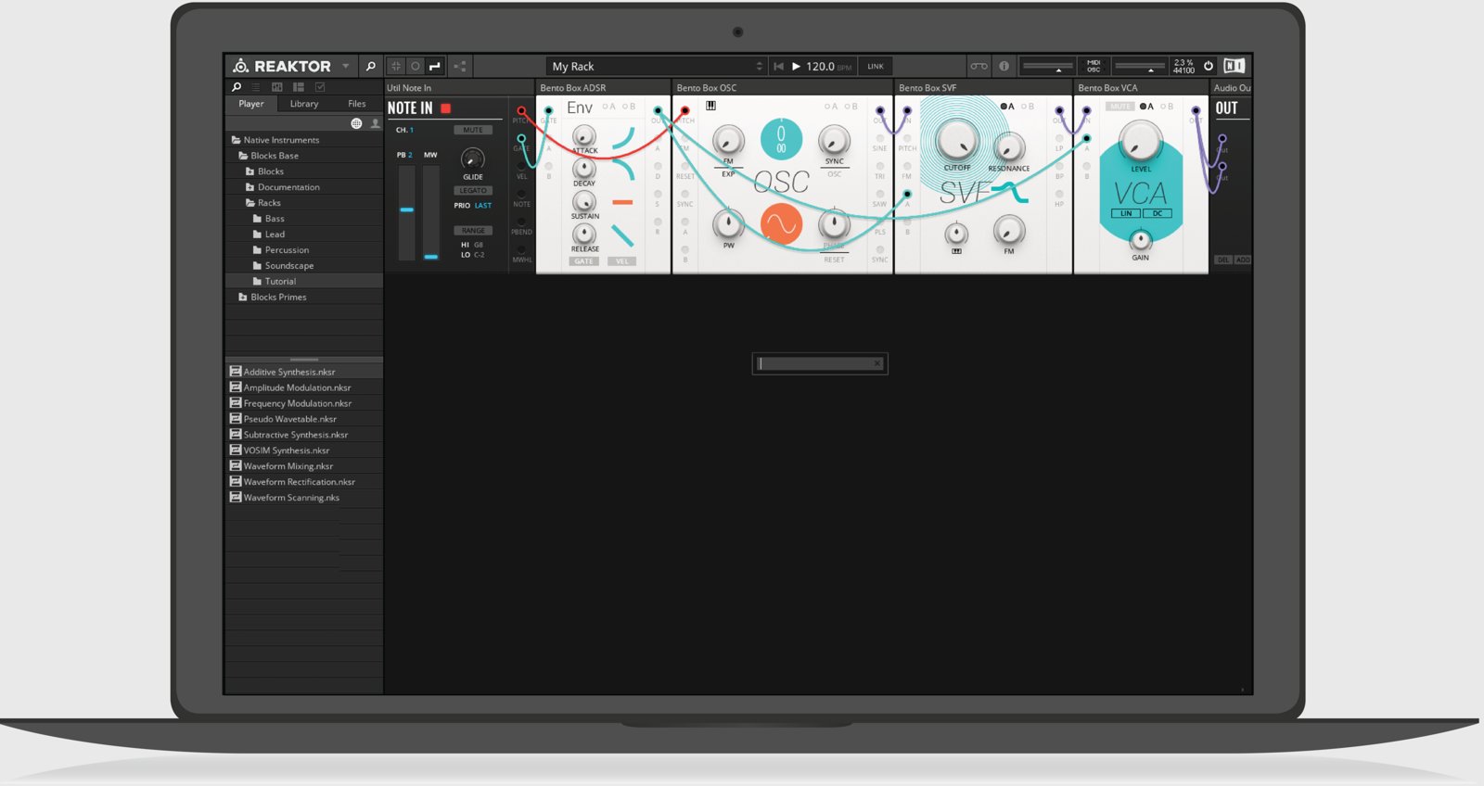This screenshot has width=1484, height=786.
Task: Open Subtractive Synthesis.nksr file
Action: (295, 435)
